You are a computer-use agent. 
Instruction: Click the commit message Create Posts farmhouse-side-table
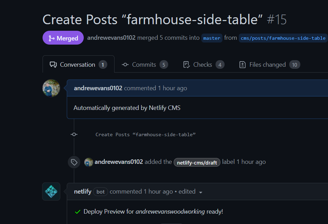(x=146, y=134)
